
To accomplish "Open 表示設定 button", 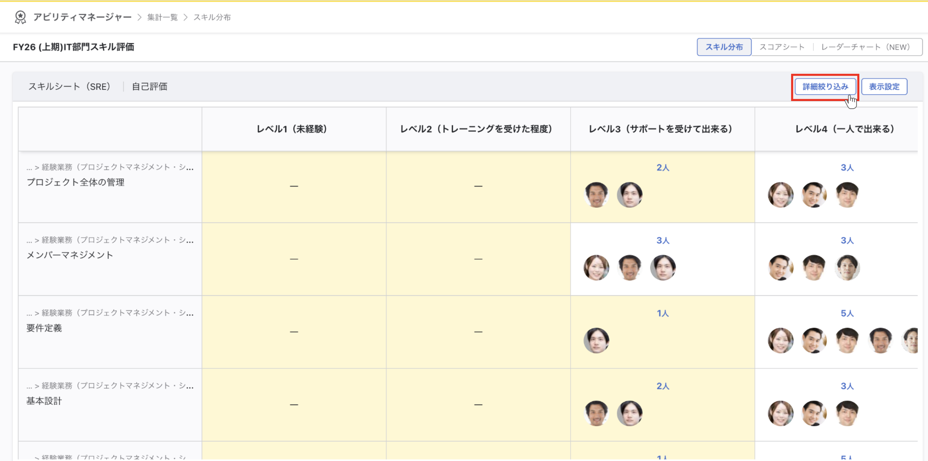I will pos(884,87).
